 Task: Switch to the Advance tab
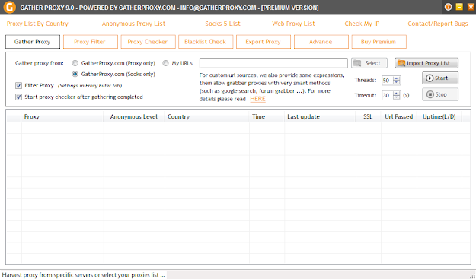tap(321, 42)
